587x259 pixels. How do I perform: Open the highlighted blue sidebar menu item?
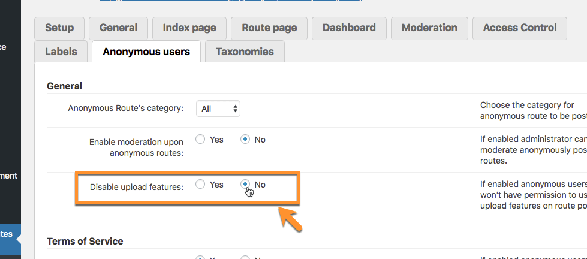[10, 234]
